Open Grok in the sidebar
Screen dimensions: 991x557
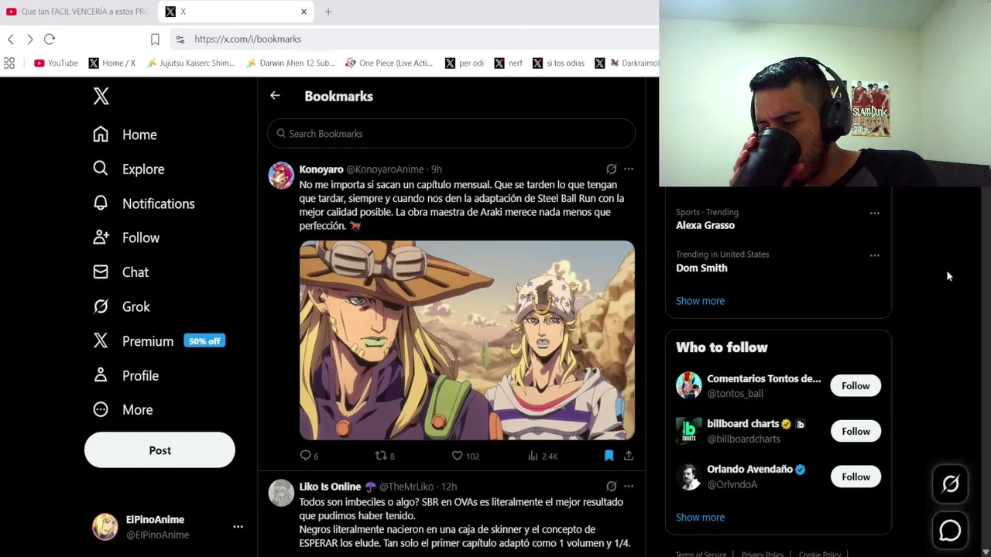(122, 306)
